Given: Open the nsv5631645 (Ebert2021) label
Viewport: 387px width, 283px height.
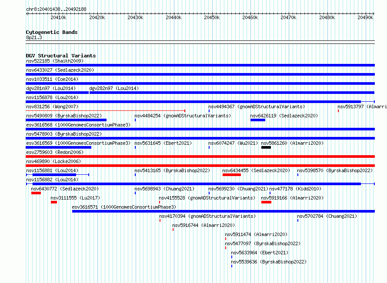Looking at the screenshot, I should (x=163, y=143).
